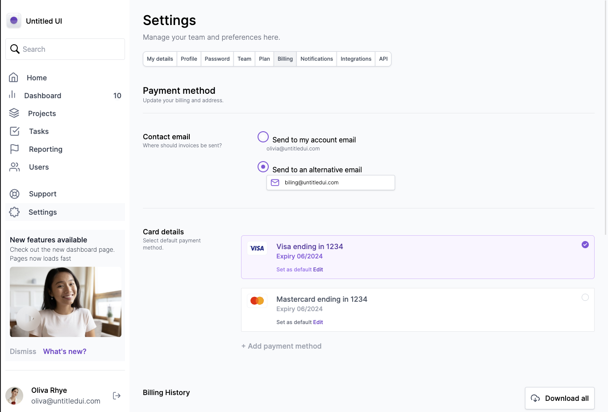
Task: Open the What's new? link
Action: (64, 351)
